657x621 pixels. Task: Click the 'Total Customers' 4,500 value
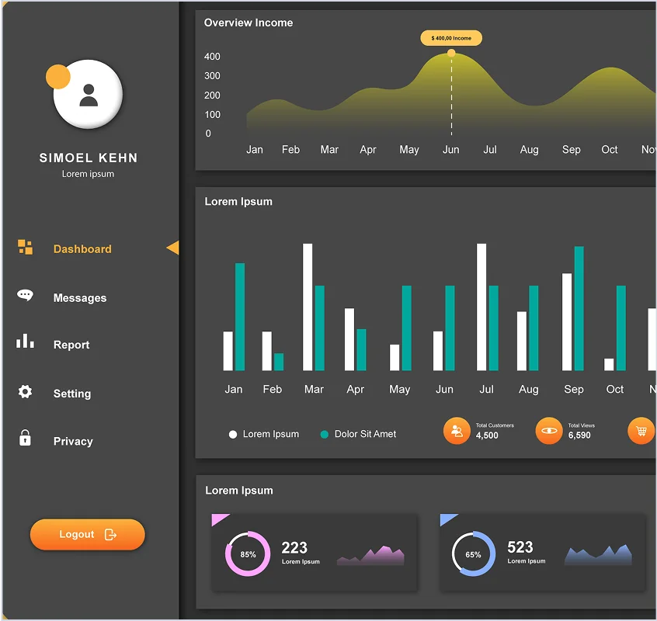(487, 435)
